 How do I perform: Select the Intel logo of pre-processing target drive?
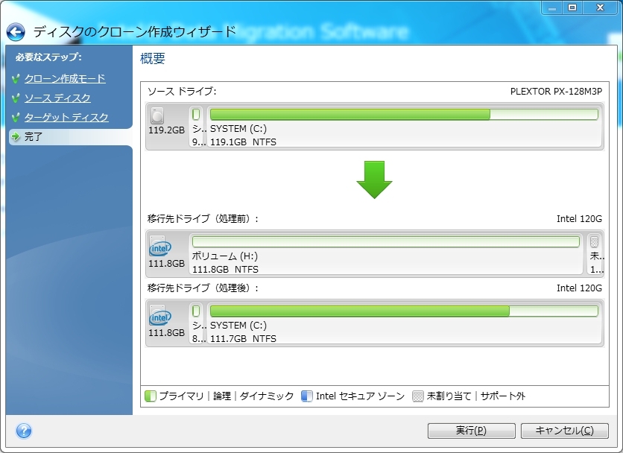pos(159,247)
